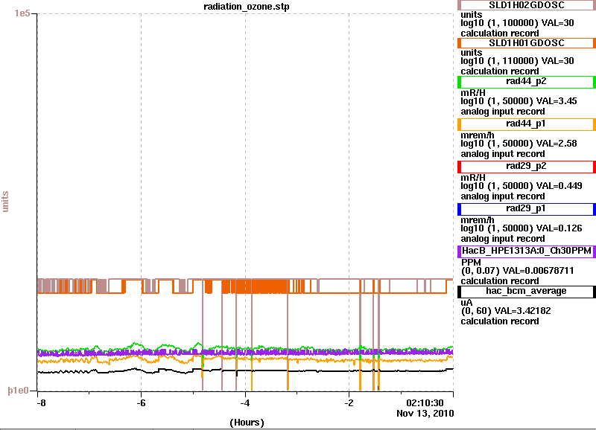The height and width of the screenshot is (430, 596).
Task: Click the PPM units label
Action: click(x=471, y=263)
